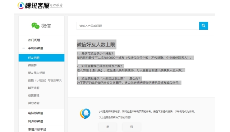Open 微信群 sidebar item
This screenshot has width=230, height=132.
click(32, 65)
